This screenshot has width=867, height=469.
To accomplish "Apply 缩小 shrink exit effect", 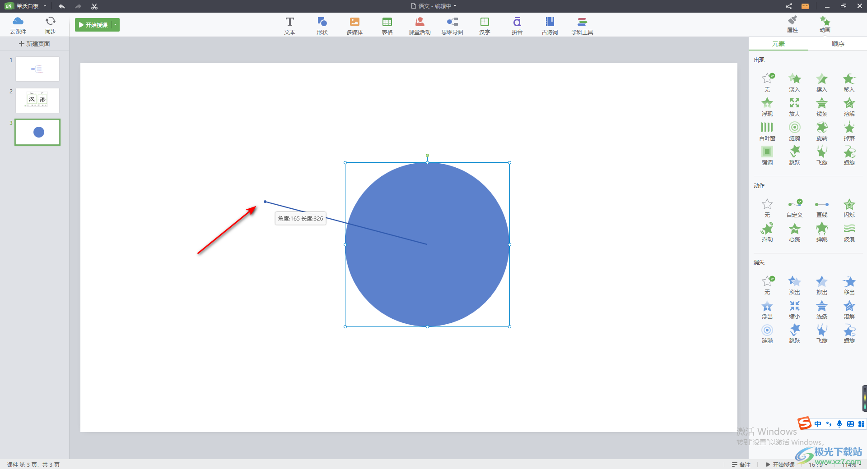I will [x=794, y=309].
